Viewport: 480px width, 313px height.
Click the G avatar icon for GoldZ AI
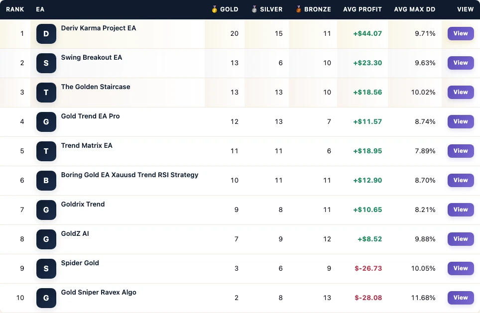click(46, 239)
